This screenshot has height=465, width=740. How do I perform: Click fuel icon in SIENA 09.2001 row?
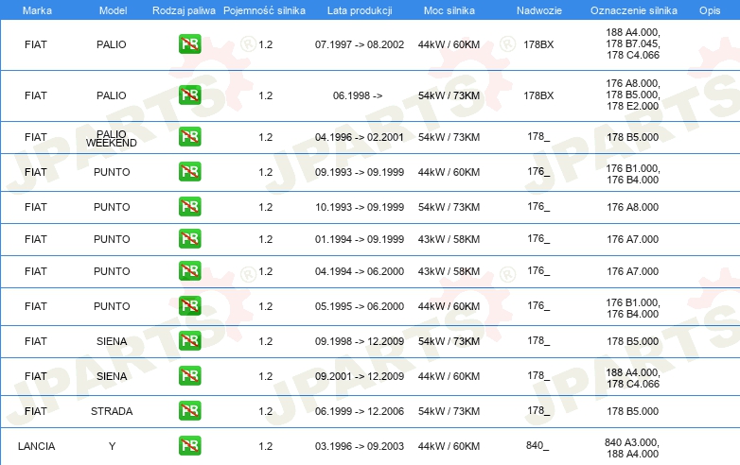tap(189, 375)
